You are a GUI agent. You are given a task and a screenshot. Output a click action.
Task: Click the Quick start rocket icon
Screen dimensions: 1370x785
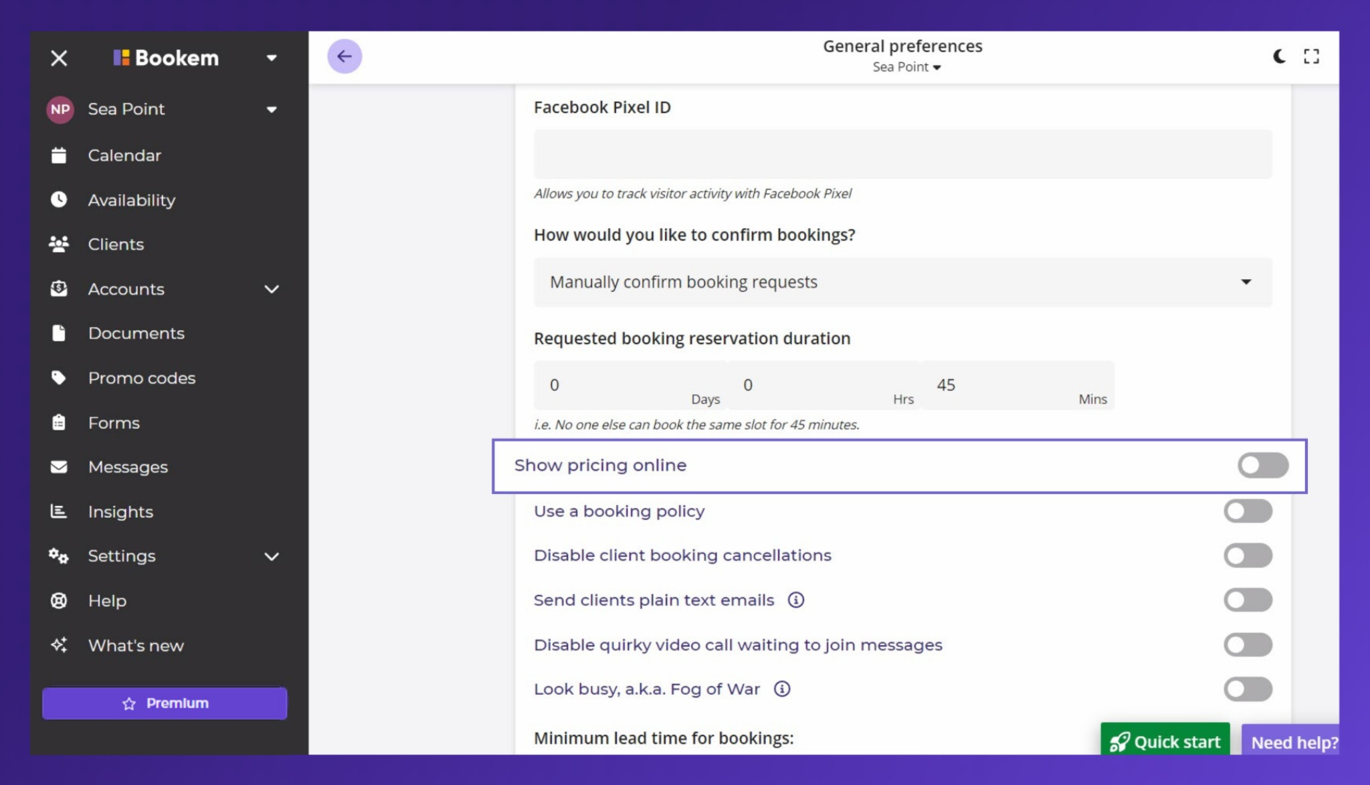click(1119, 742)
